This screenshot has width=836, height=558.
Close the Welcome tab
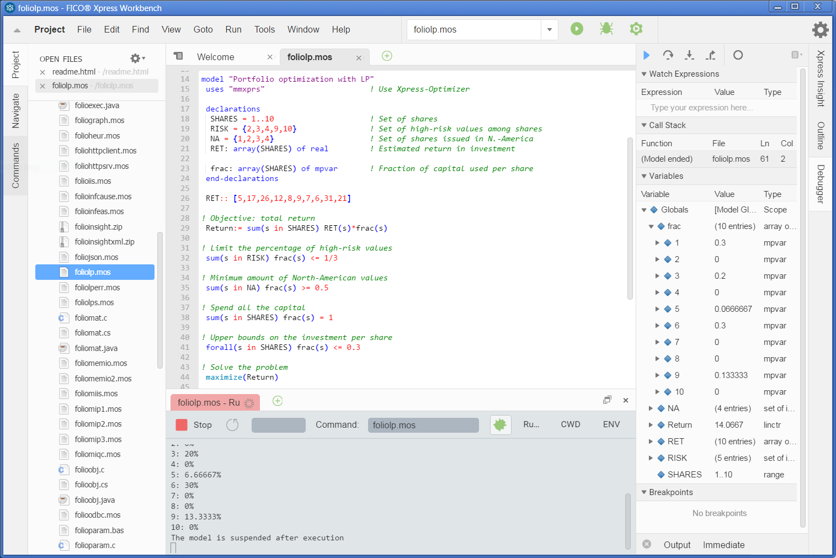[x=270, y=57]
